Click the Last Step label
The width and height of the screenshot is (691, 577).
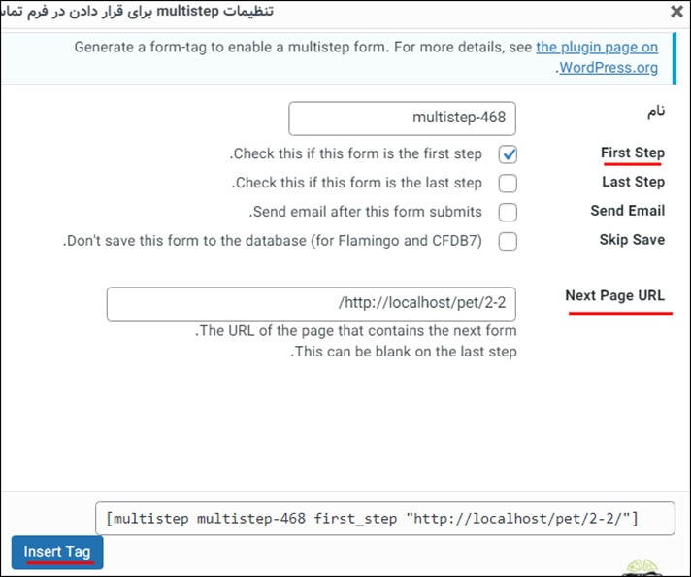click(x=634, y=182)
